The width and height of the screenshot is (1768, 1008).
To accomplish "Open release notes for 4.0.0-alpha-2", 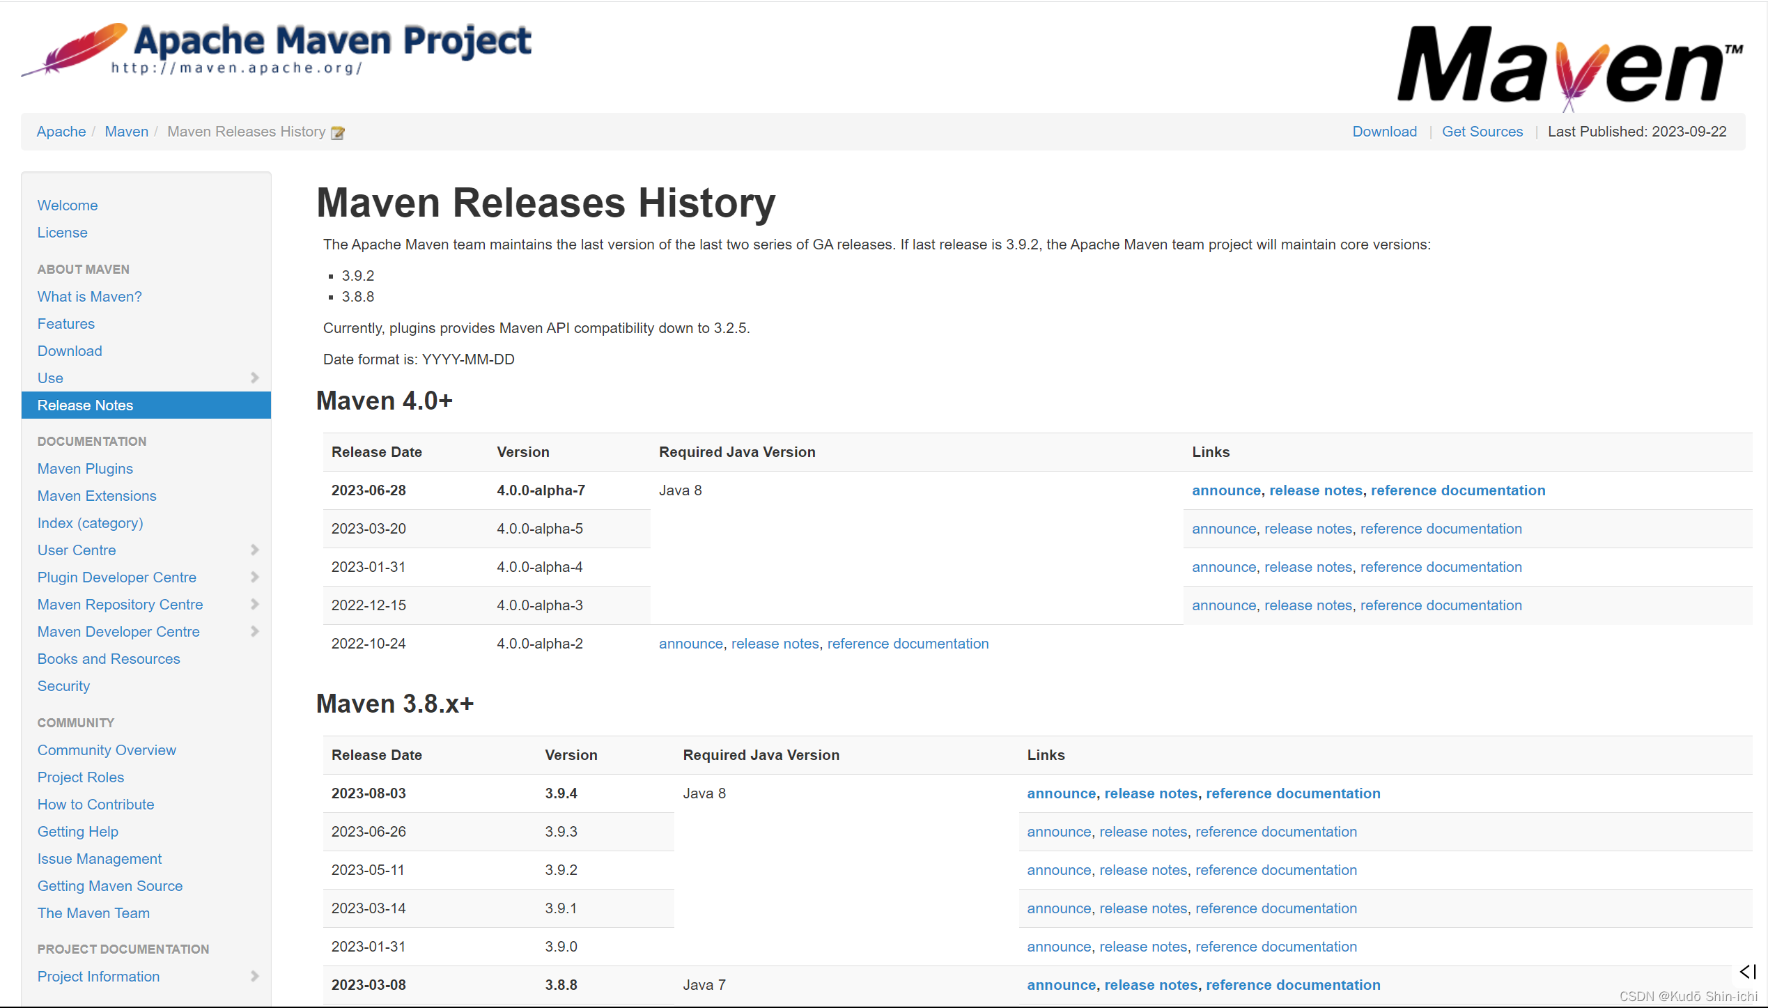I will (775, 644).
